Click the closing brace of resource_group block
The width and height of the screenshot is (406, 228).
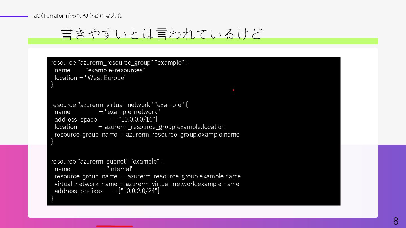[x=52, y=84]
